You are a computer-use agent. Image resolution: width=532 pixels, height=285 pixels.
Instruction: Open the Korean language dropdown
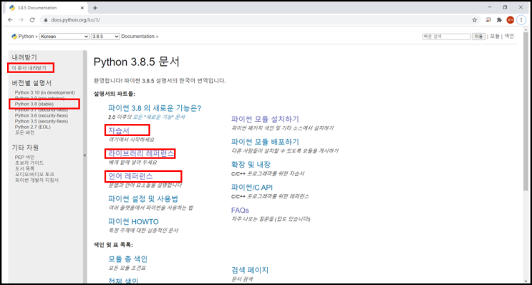click(x=64, y=37)
